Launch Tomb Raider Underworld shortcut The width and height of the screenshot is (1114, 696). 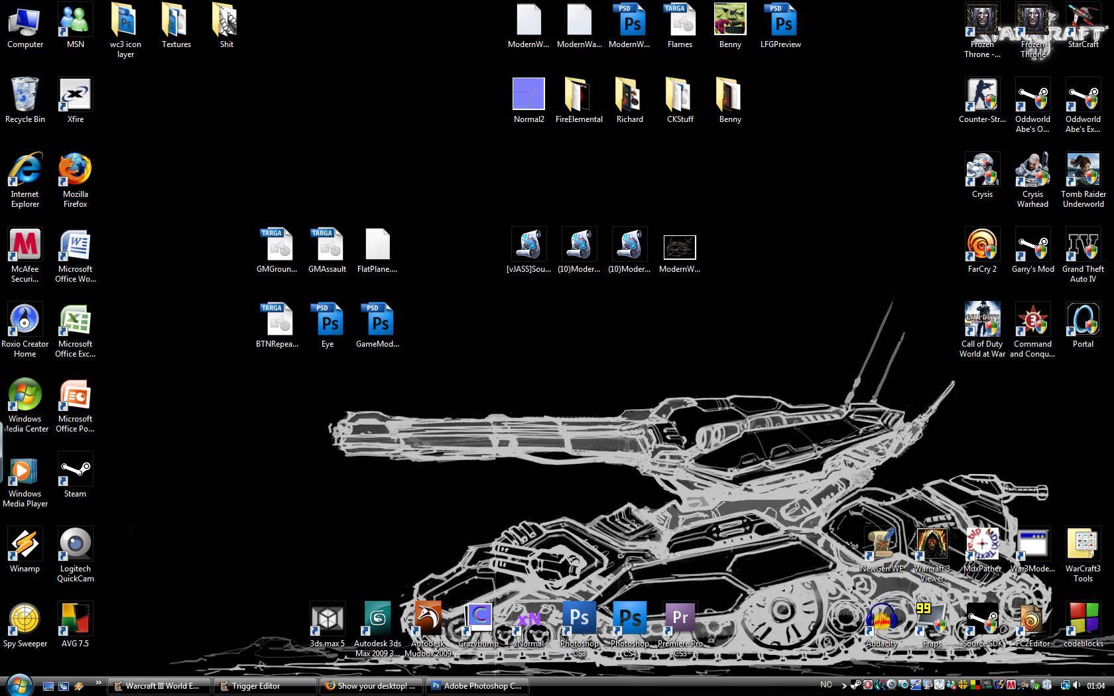click(1083, 180)
